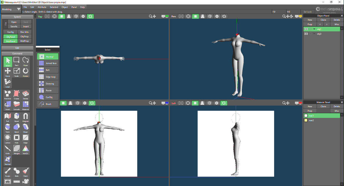Select the Paint tool
The width and height of the screenshot is (344, 186).
coord(26,172)
